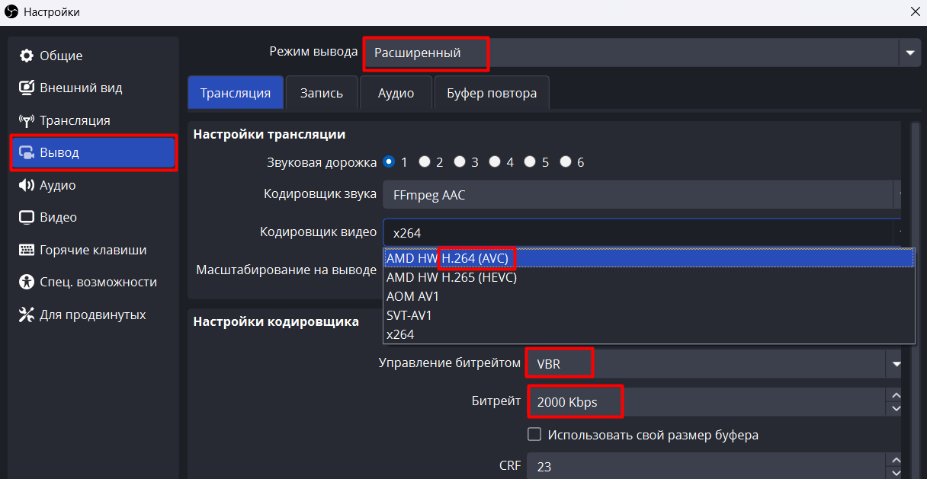Click the Трансляция antenna icon
Viewport: 927px width, 479px height.
27,120
